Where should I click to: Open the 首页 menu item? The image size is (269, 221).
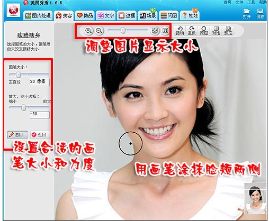coord(227,2)
